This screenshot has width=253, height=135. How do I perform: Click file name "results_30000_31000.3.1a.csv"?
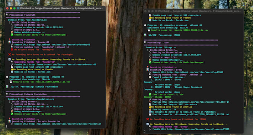(x=191, y=30)
